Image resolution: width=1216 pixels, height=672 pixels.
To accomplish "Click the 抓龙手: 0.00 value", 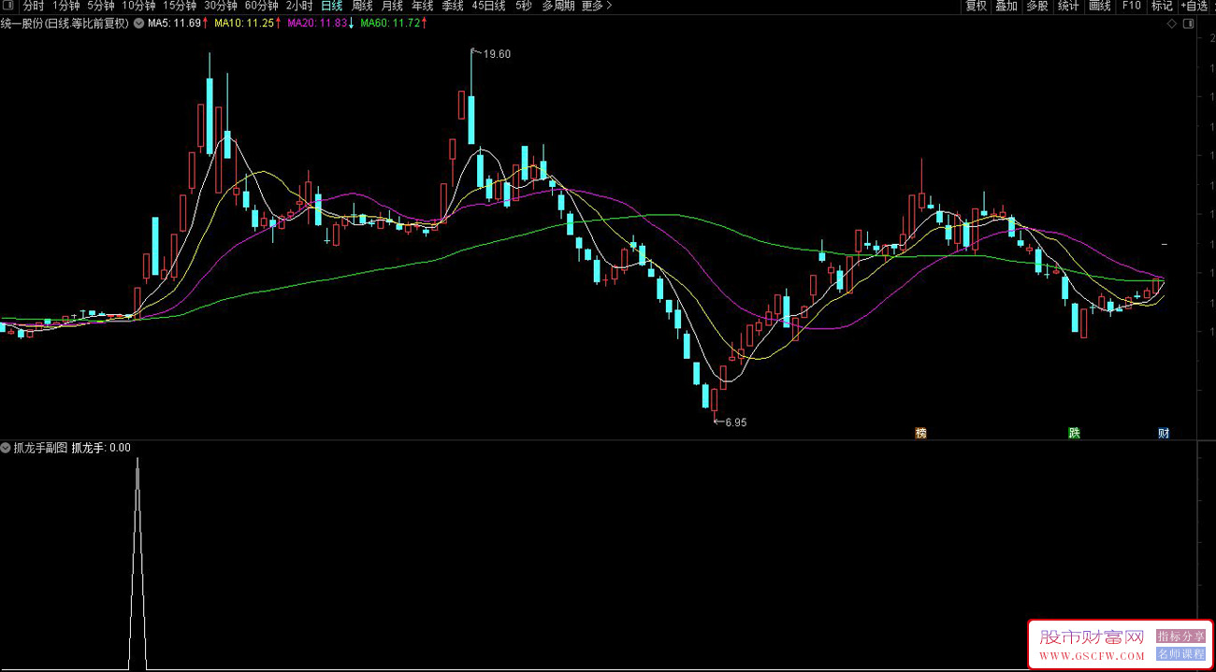I will point(101,448).
